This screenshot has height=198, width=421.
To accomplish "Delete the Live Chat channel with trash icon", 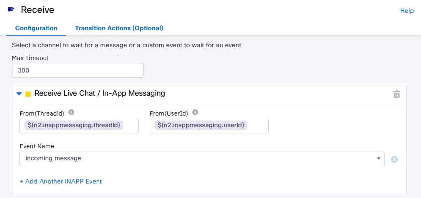I will point(397,94).
